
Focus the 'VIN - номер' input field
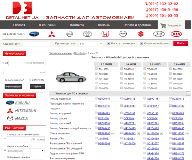26,139
